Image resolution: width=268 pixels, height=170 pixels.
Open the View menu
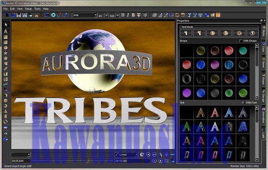[x=20, y=9]
